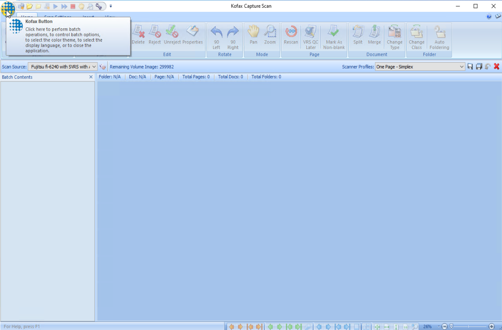Click Remaining Volume Image: 299982 text
The image size is (502, 330).
(x=142, y=67)
